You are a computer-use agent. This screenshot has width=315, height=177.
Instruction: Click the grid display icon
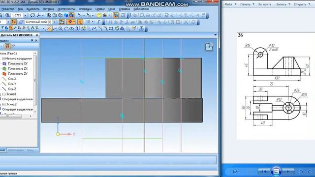pos(88,22)
